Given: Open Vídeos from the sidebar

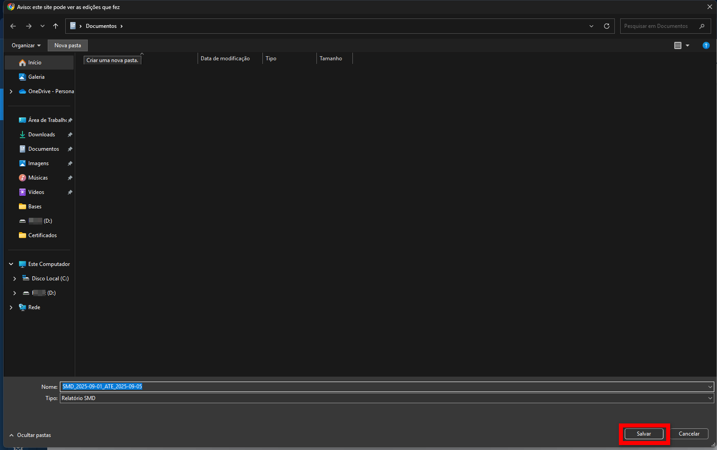Looking at the screenshot, I should [x=36, y=192].
